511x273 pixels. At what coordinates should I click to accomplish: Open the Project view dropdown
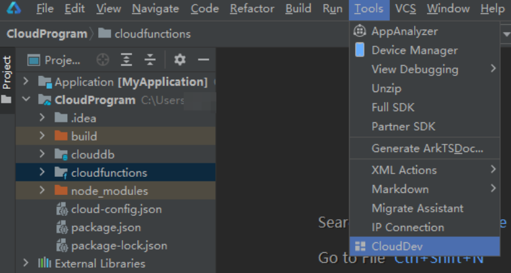[x=54, y=60]
